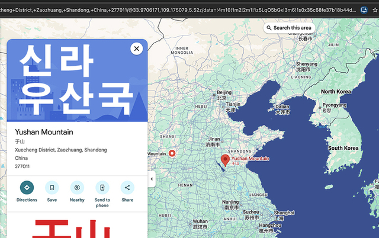Send Yushan Mountain to phone

pyautogui.click(x=102, y=188)
